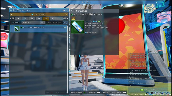Select the all-items grid category tab
172x96 pixels.
[x=18, y=19]
